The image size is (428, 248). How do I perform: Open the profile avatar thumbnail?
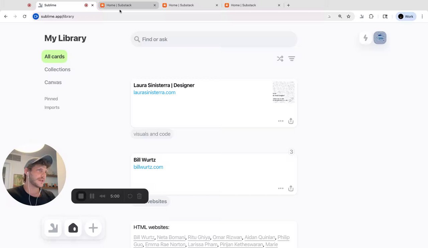[x=380, y=38]
